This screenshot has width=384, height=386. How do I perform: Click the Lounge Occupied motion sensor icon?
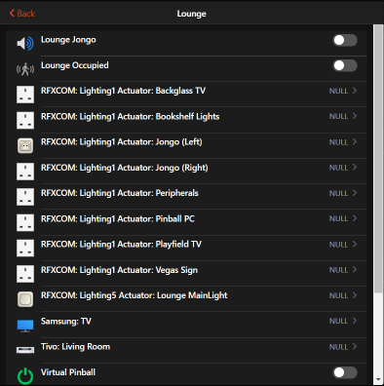25,69
